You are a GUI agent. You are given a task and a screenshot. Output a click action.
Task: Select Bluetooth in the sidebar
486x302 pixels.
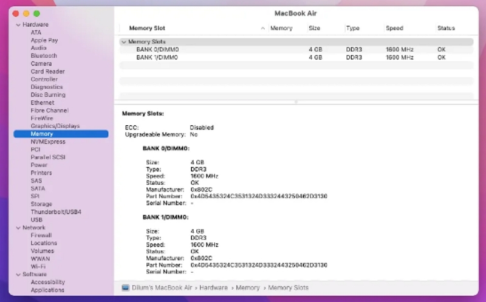point(44,56)
